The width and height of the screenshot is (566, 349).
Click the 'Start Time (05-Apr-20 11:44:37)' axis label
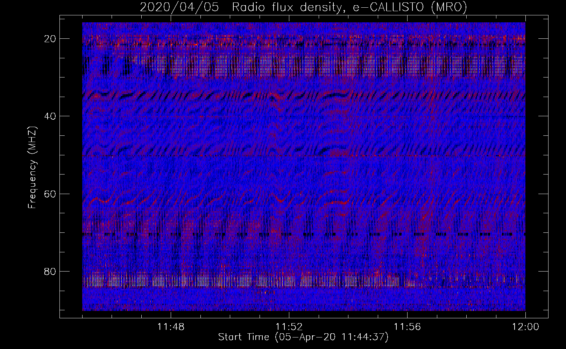pos(303,337)
